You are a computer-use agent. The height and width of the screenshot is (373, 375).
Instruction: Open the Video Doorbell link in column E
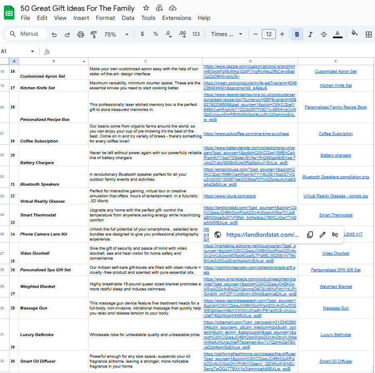coord(335,253)
